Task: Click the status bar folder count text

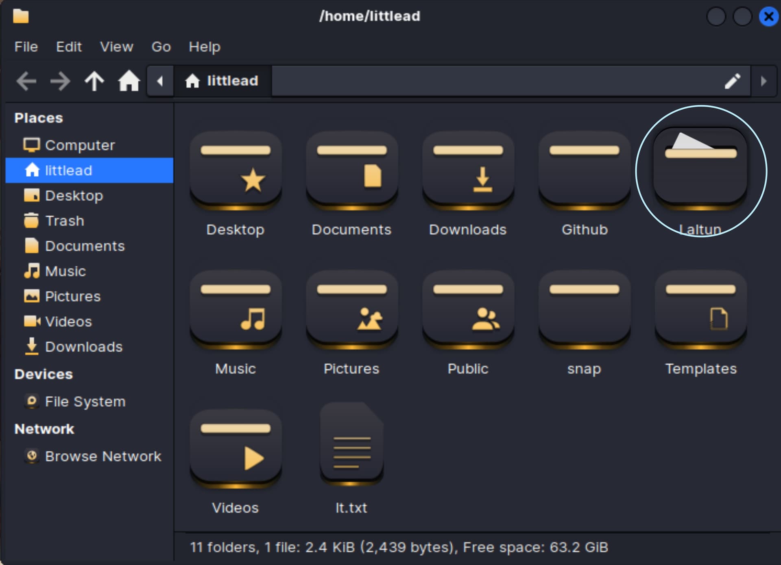Action: [x=399, y=547]
